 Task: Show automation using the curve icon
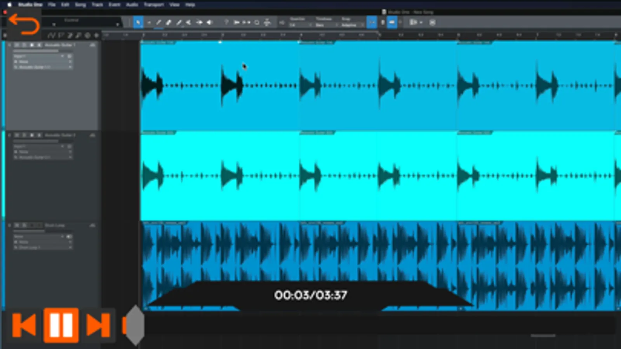click(x=52, y=35)
